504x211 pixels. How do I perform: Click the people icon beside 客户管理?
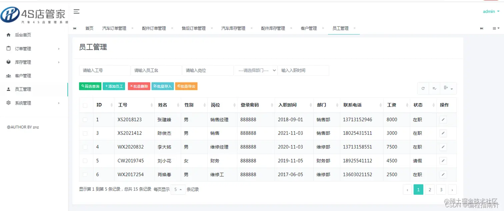tap(9, 76)
